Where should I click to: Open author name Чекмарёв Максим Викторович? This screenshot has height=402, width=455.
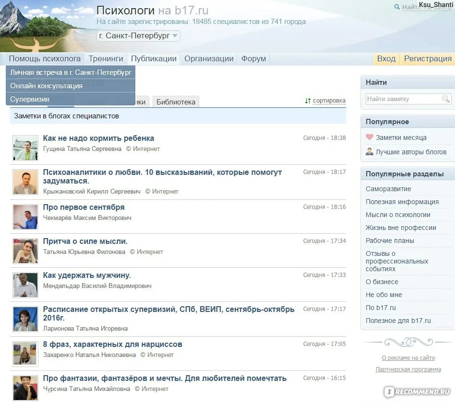click(87, 218)
